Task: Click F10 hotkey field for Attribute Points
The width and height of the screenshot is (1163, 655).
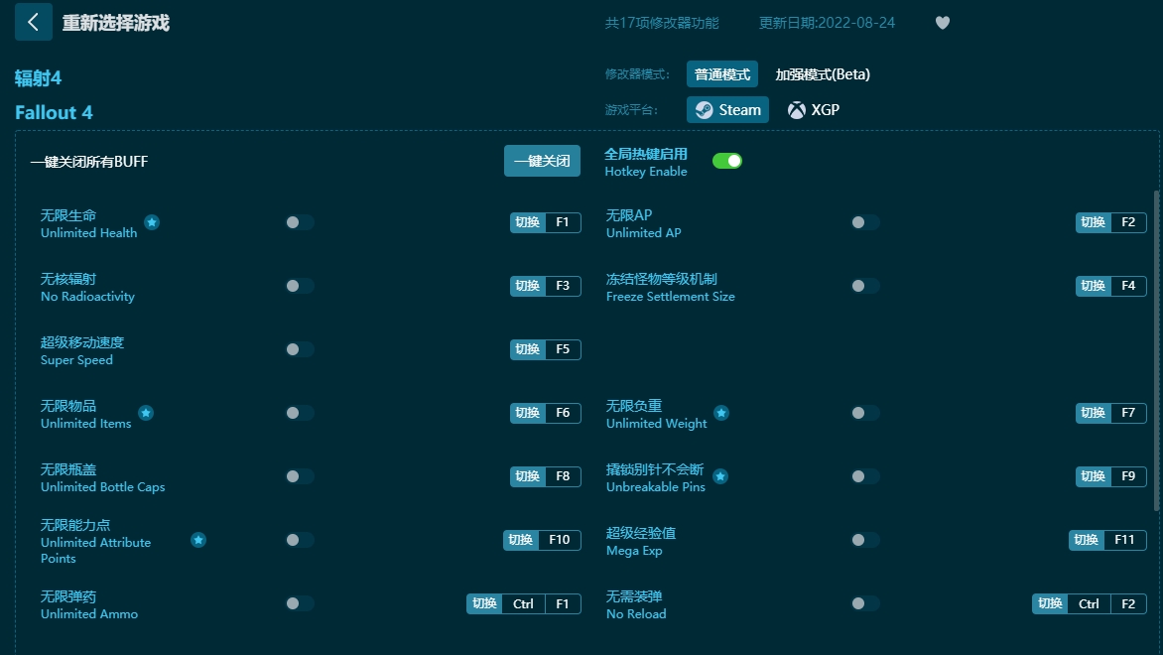Action: (560, 540)
